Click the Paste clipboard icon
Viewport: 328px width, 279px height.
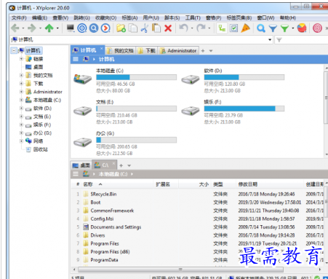(x=156, y=28)
